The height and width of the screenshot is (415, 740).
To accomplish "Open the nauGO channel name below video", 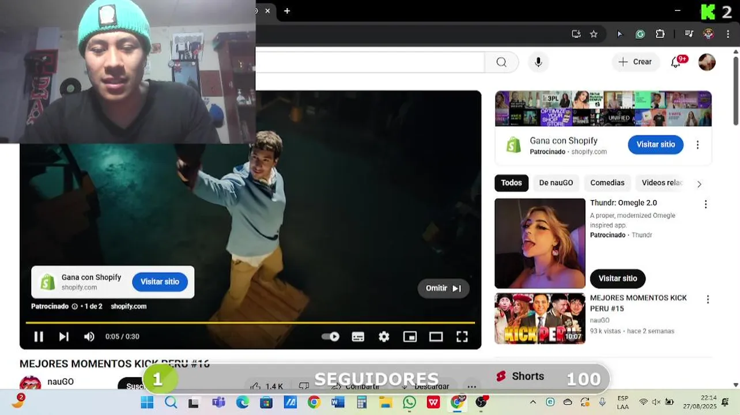I will 61,382.
